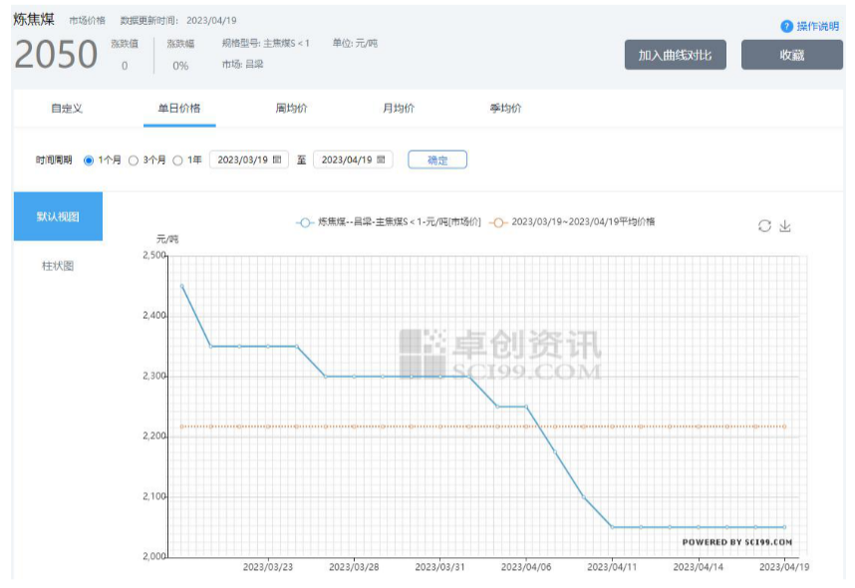855x588 pixels.
Task: Switch to the 柱状图 bar chart view
Action: 58,266
